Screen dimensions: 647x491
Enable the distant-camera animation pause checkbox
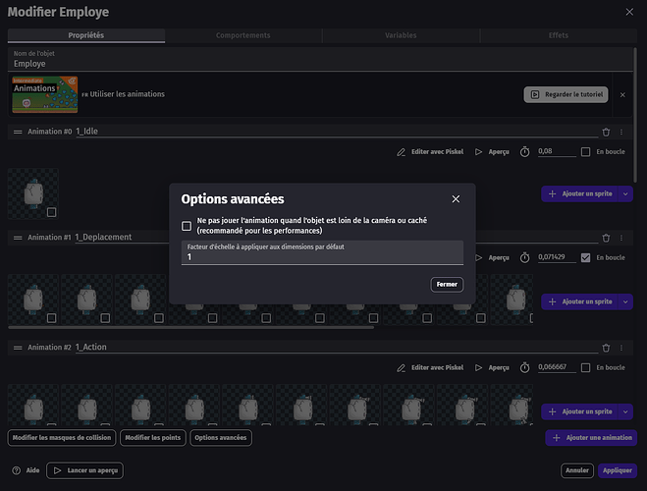[x=187, y=226]
